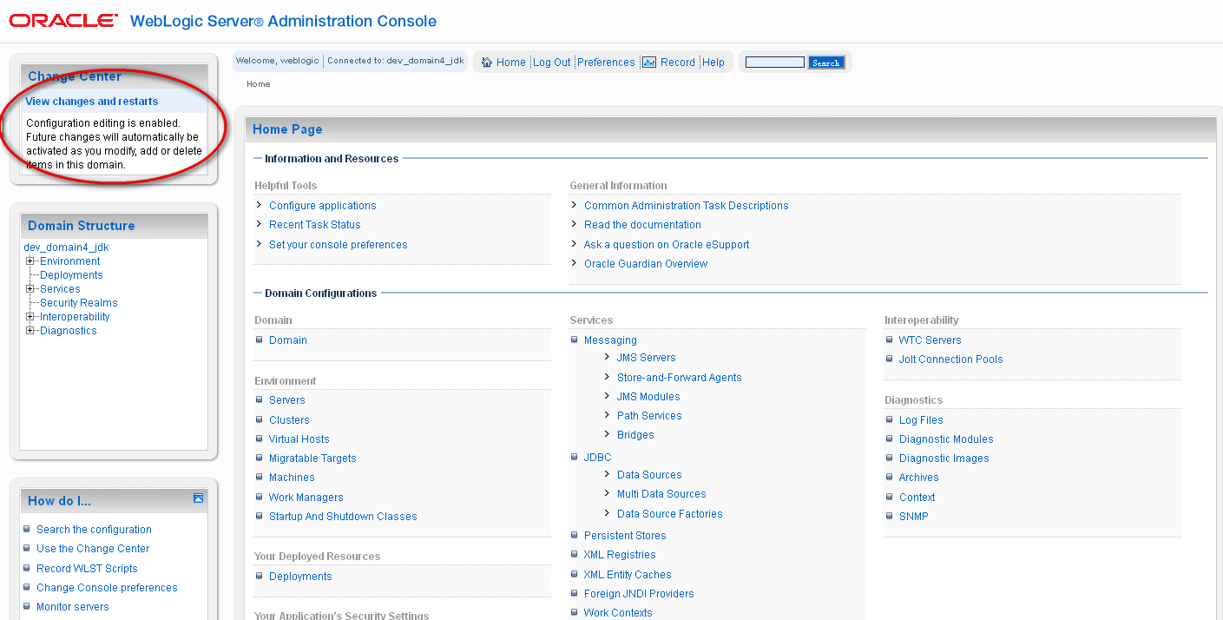The width and height of the screenshot is (1223, 620).
Task: Open XML Entity Caches link
Action: pos(628,575)
